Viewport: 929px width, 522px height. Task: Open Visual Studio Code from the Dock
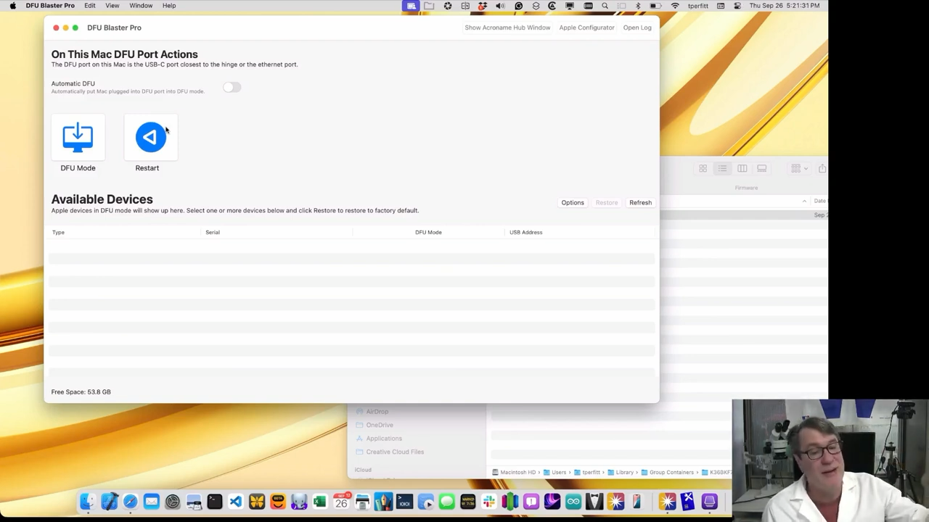[x=235, y=502]
